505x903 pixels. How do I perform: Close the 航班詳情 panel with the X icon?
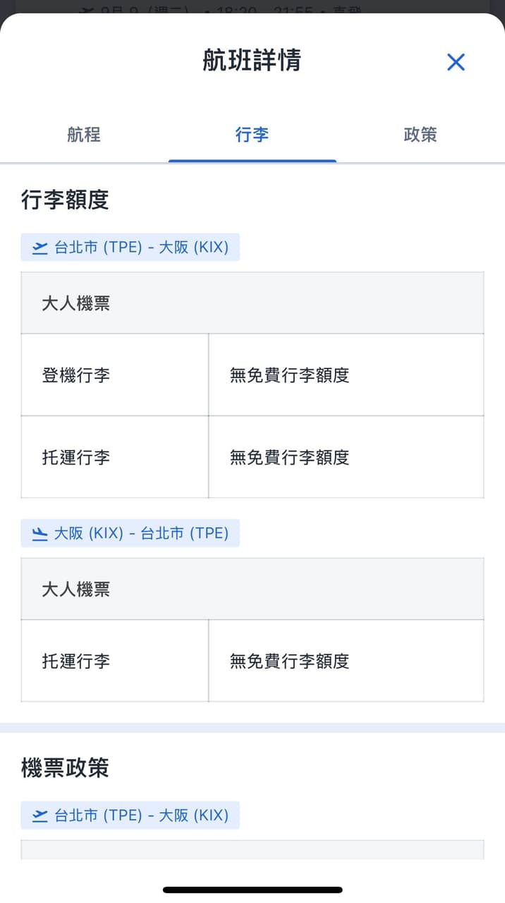(456, 62)
